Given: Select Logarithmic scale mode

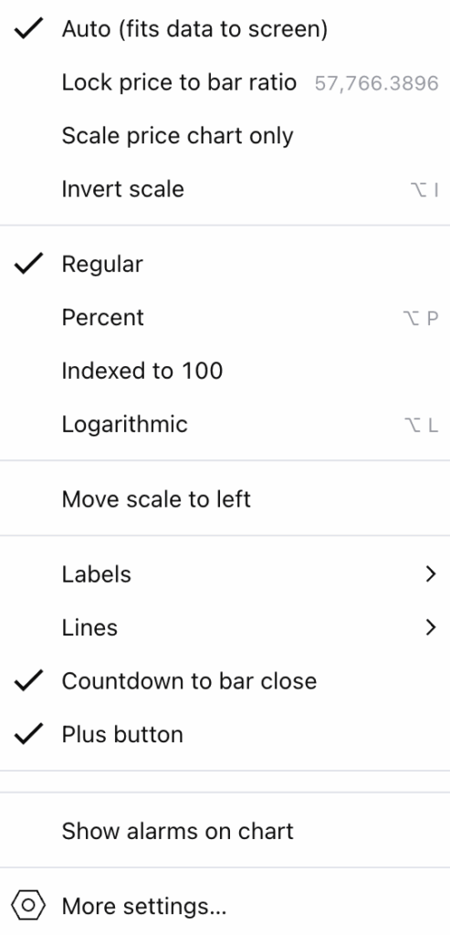Looking at the screenshot, I should click(x=225, y=424).
